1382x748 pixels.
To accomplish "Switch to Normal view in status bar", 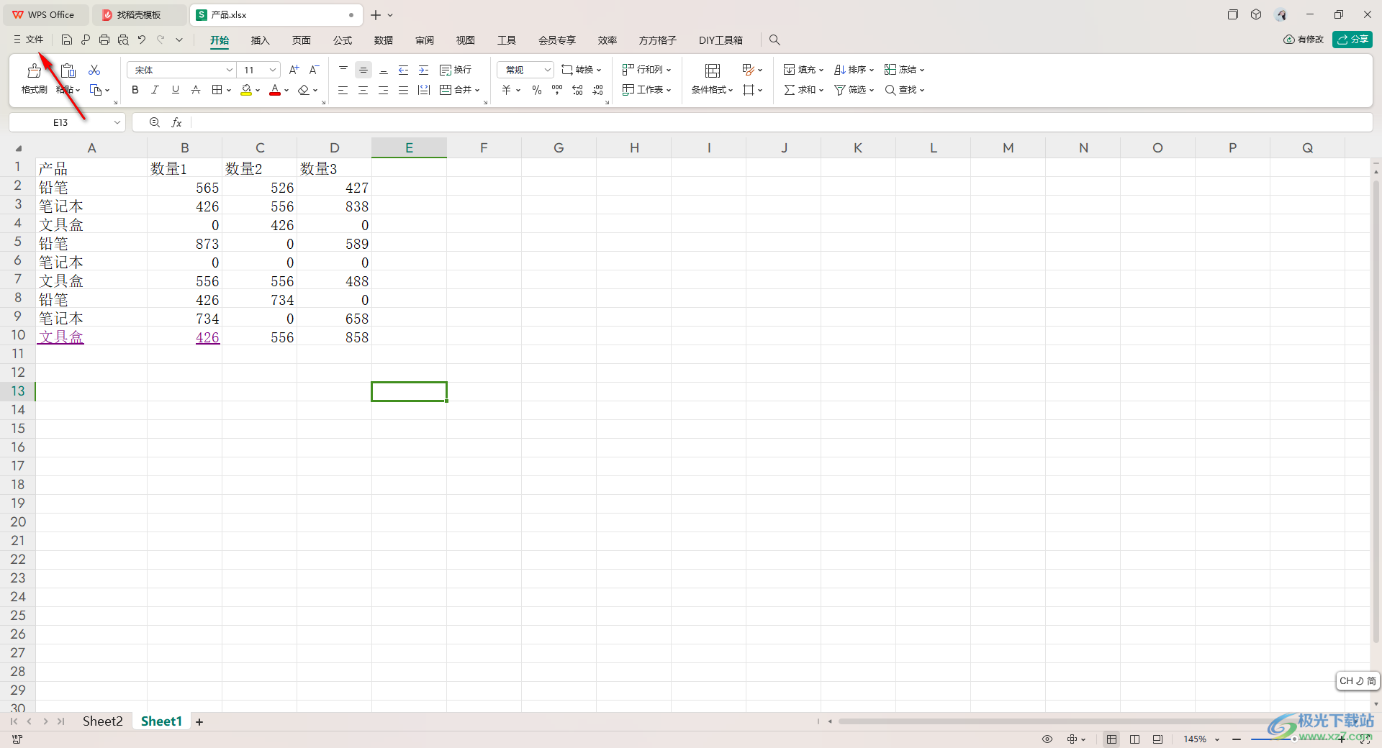I will tap(1112, 739).
